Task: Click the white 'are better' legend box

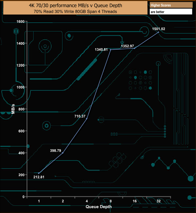Action: click(171, 12)
